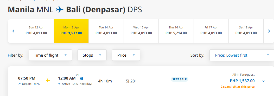Click the yellow airplane icon between flight times

[48, 80]
